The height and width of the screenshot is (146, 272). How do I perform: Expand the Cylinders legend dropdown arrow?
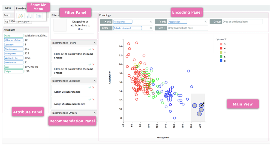point(225,39)
